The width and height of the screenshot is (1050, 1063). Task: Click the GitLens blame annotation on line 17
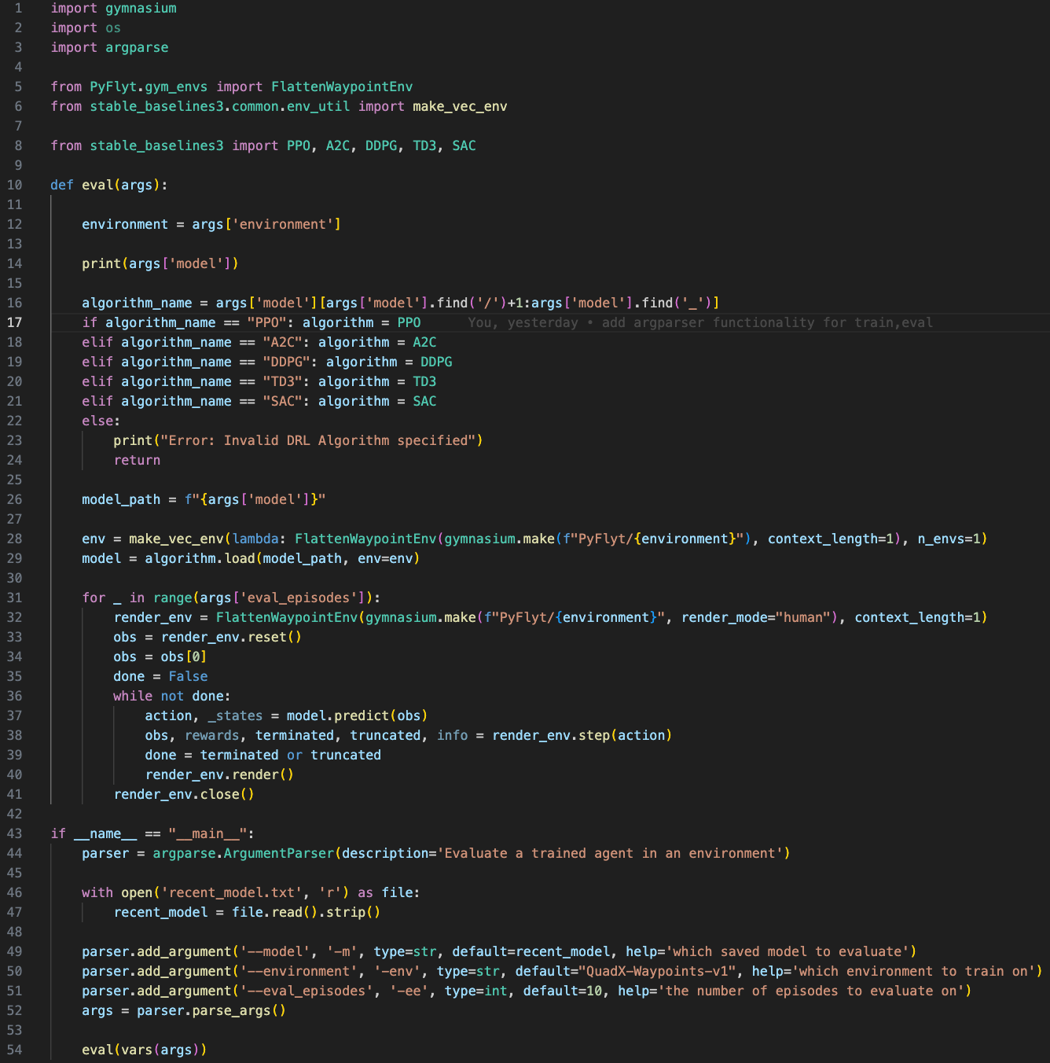(x=699, y=322)
